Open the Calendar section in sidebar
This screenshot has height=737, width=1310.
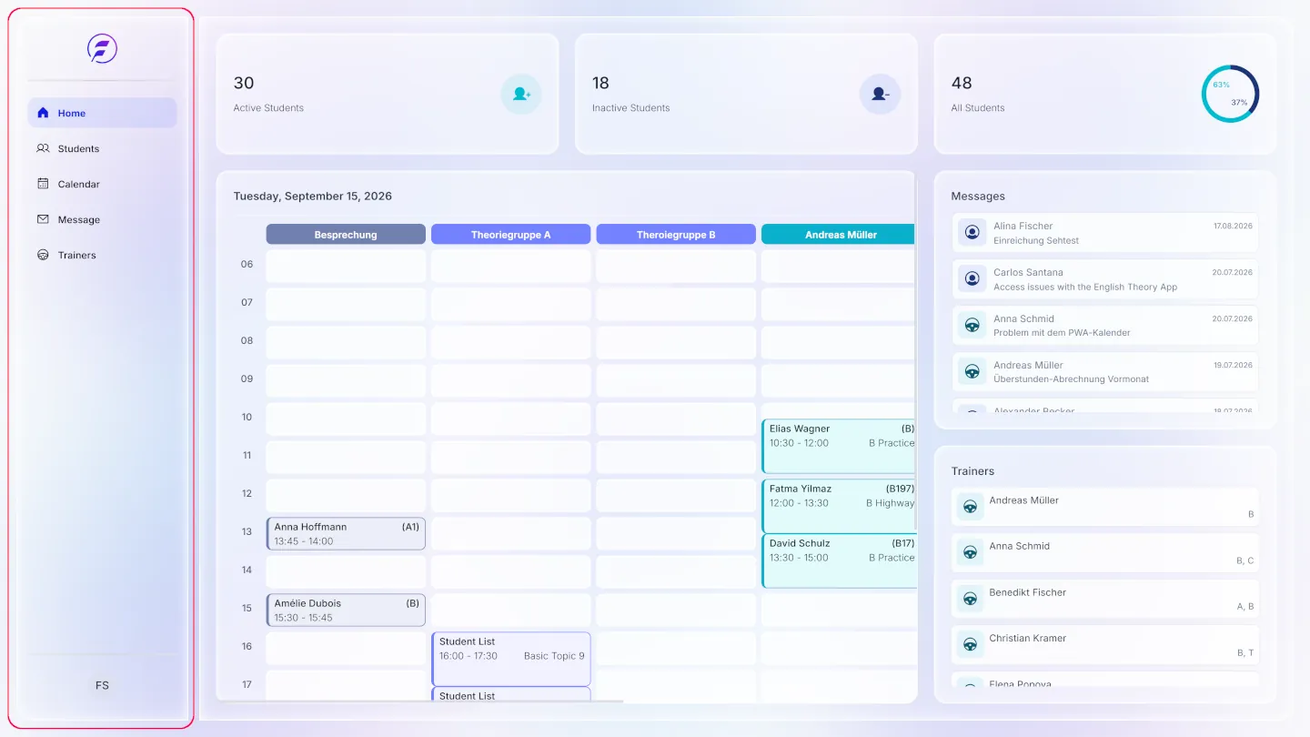pyautogui.click(x=102, y=184)
